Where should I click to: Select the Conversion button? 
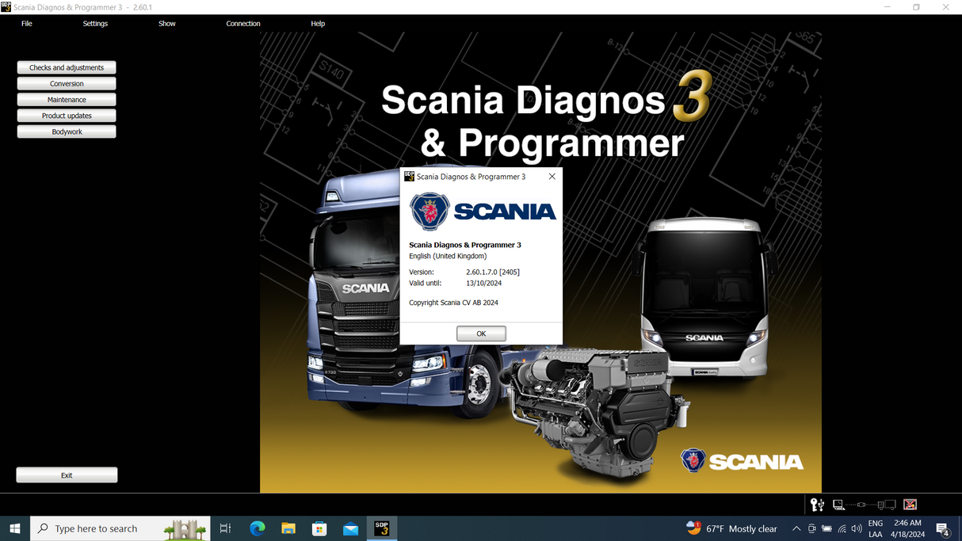pyautogui.click(x=67, y=83)
